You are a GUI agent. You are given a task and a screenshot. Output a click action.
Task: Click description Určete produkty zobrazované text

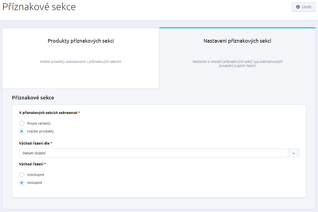coord(81,61)
